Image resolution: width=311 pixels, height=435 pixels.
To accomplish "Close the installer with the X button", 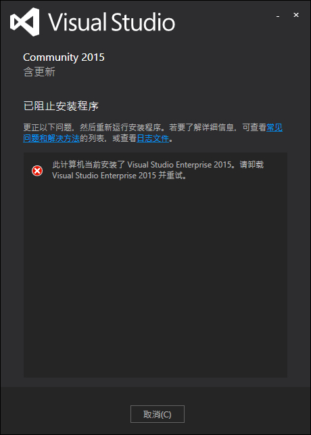I will (296, 16).
